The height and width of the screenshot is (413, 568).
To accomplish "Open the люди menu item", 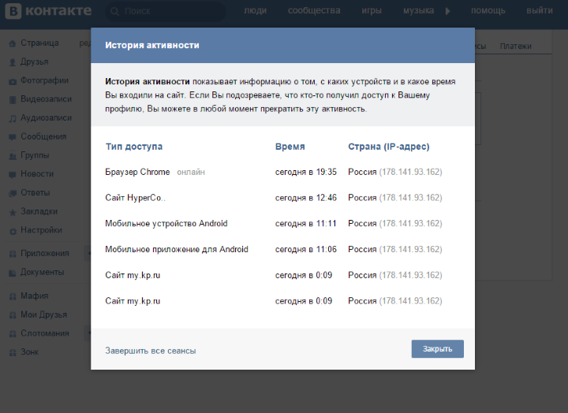I will click(x=255, y=11).
